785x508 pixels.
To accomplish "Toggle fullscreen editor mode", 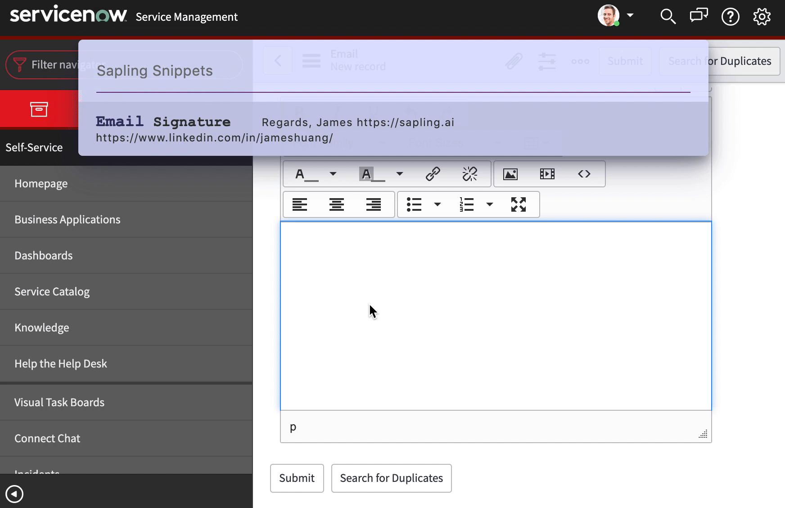I will pyautogui.click(x=519, y=204).
